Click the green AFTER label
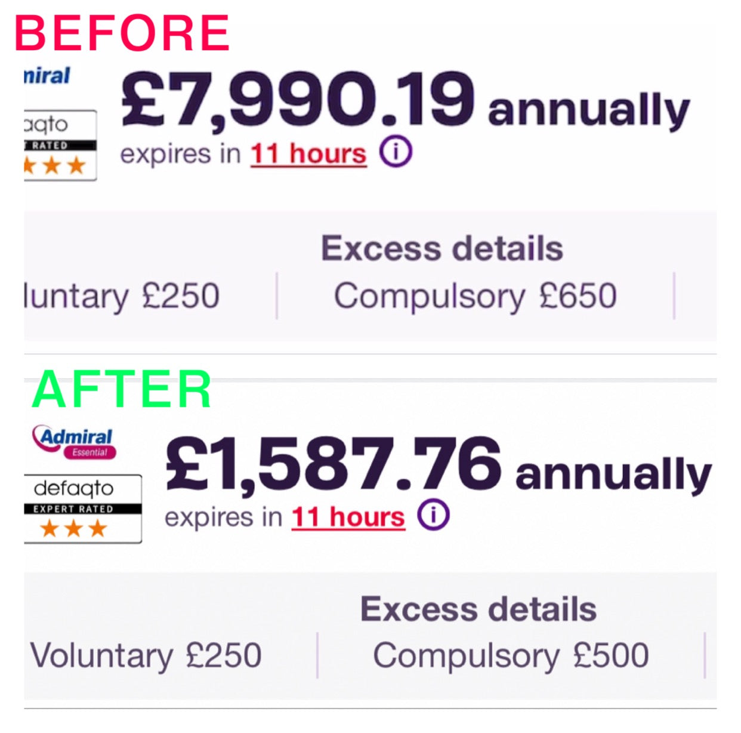The image size is (741, 733). pos(122,390)
